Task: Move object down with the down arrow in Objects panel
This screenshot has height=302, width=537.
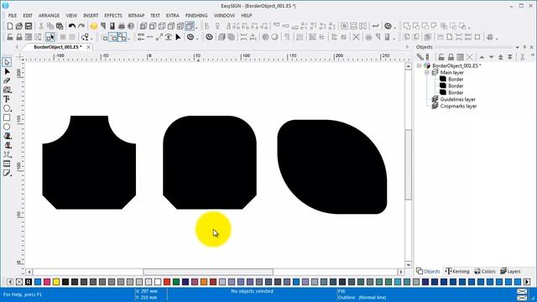Action: [491, 57]
